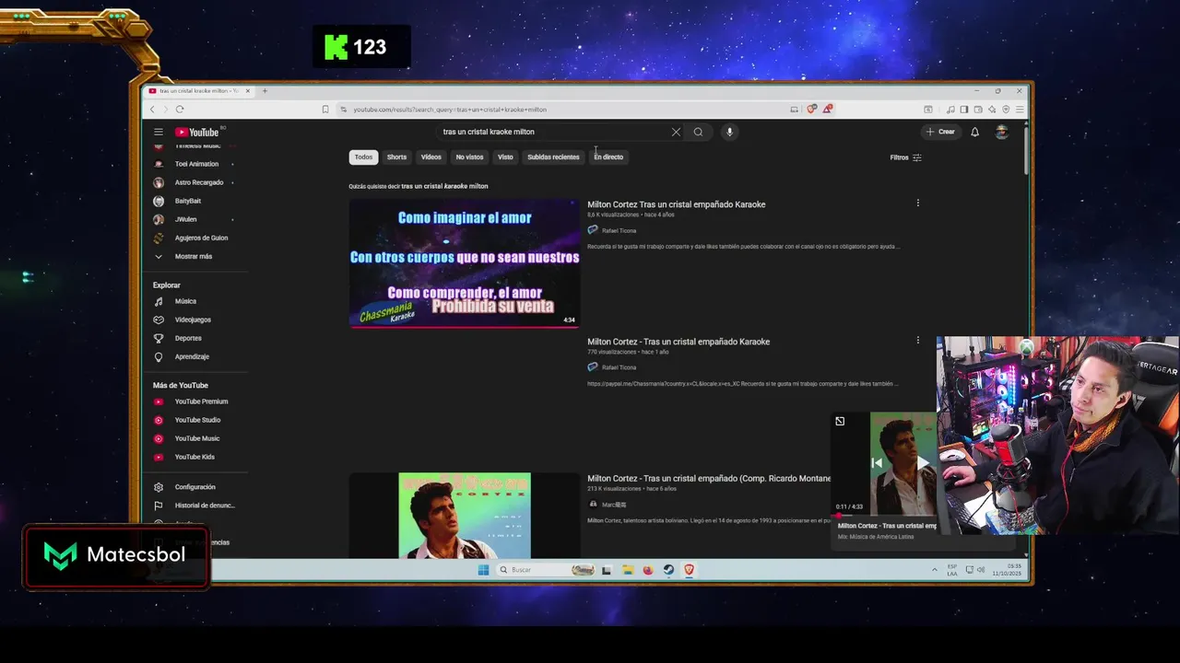The image size is (1180, 663).
Task: Click the magnifier search button
Action: coord(698,132)
